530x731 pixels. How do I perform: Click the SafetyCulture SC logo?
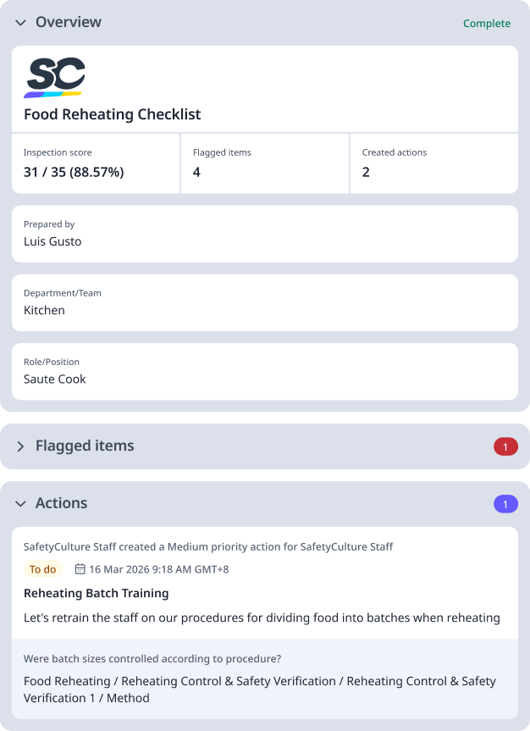click(54, 75)
